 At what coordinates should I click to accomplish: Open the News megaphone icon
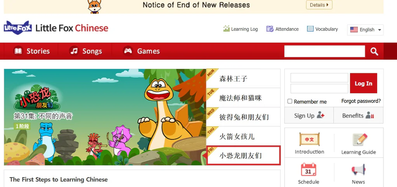tap(358, 170)
